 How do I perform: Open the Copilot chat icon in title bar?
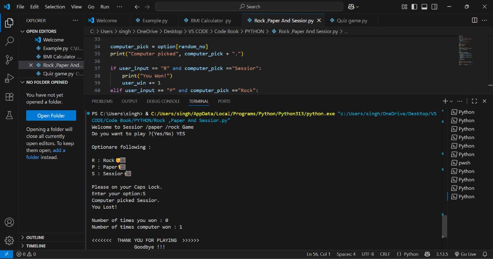tap(351, 7)
